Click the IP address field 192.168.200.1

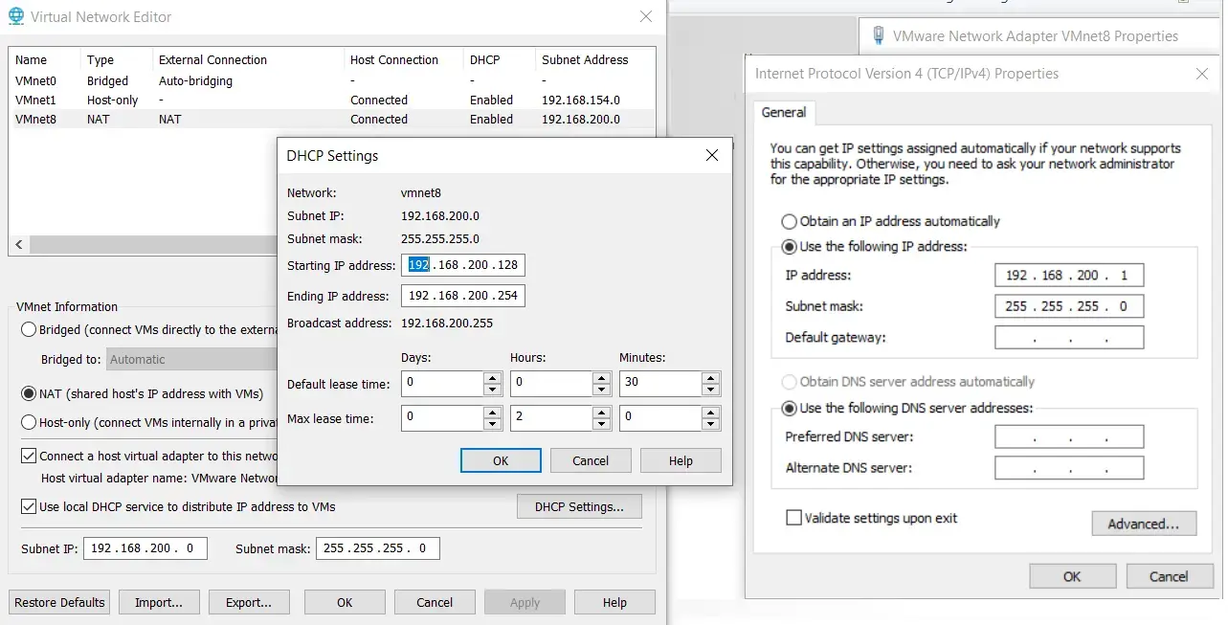tap(1069, 275)
